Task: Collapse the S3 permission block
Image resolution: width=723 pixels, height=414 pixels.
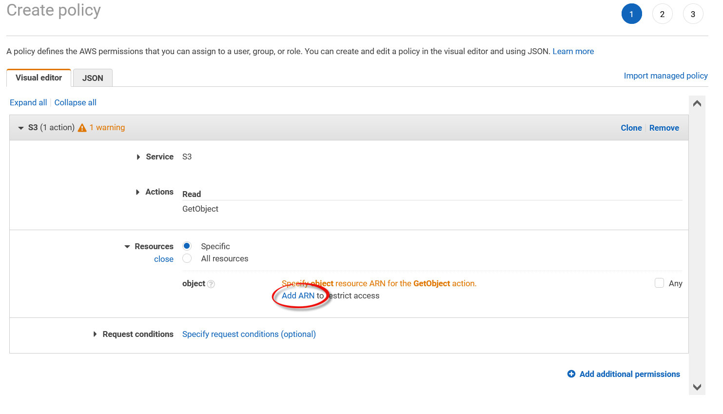Action: click(x=21, y=128)
